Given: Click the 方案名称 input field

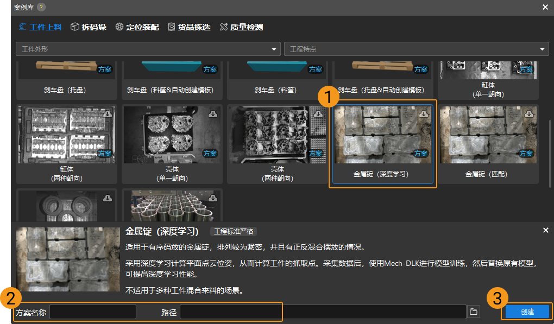Looking at the screenshot, I should point(93,312).
